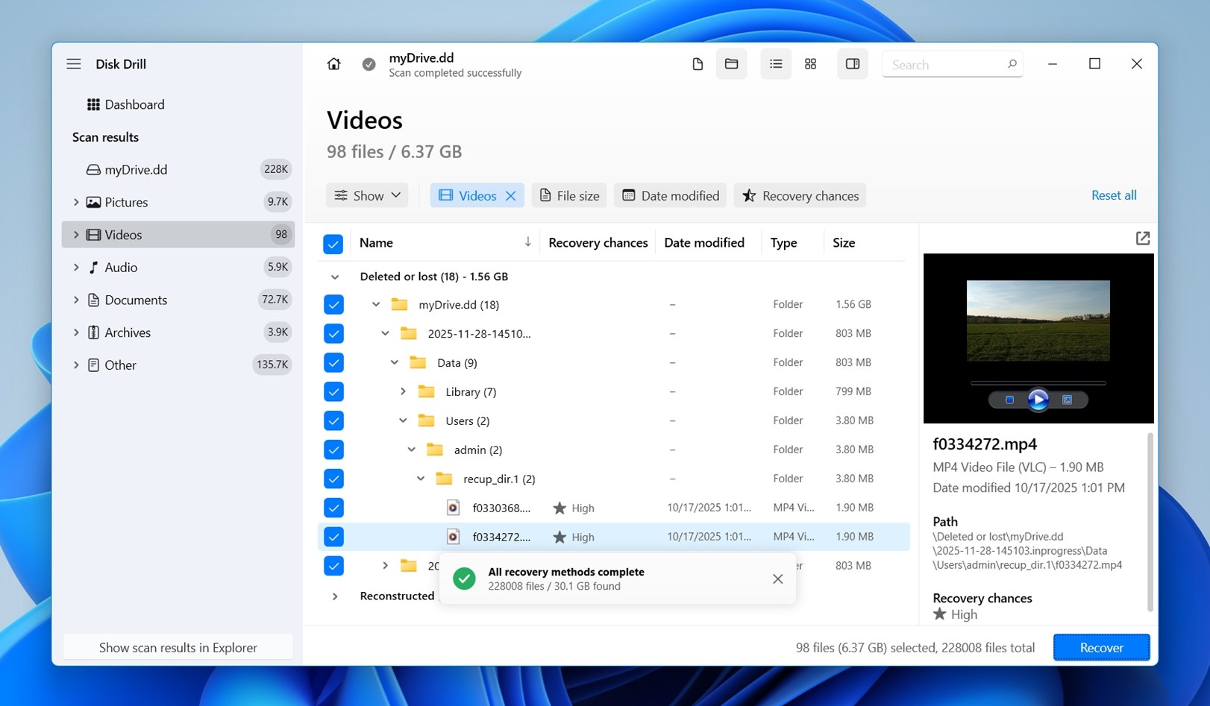
Task: Click the Data (9) folder icon
Action: click(418, 362)
